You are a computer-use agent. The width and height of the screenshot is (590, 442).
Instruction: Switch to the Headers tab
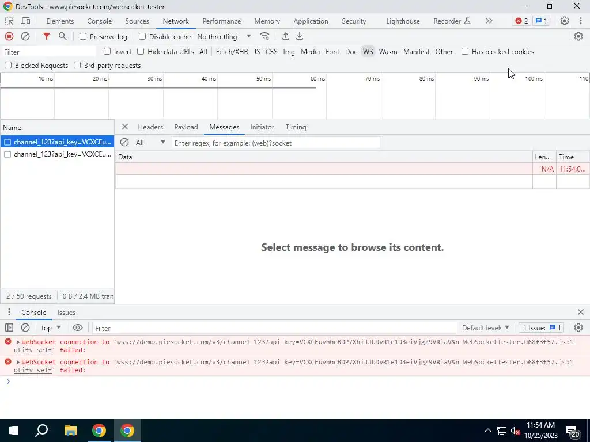150,127
